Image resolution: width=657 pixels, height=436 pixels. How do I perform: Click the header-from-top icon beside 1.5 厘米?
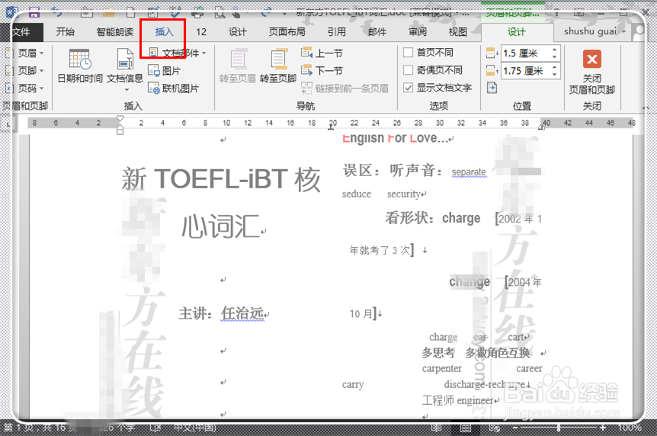[x=492, y=53]
